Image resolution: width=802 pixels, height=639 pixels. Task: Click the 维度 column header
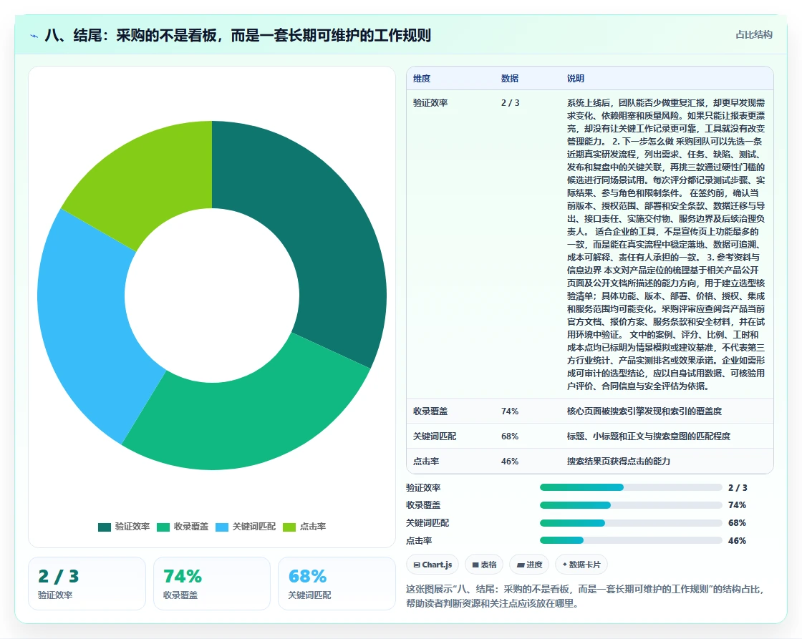[x=422, y=79]
